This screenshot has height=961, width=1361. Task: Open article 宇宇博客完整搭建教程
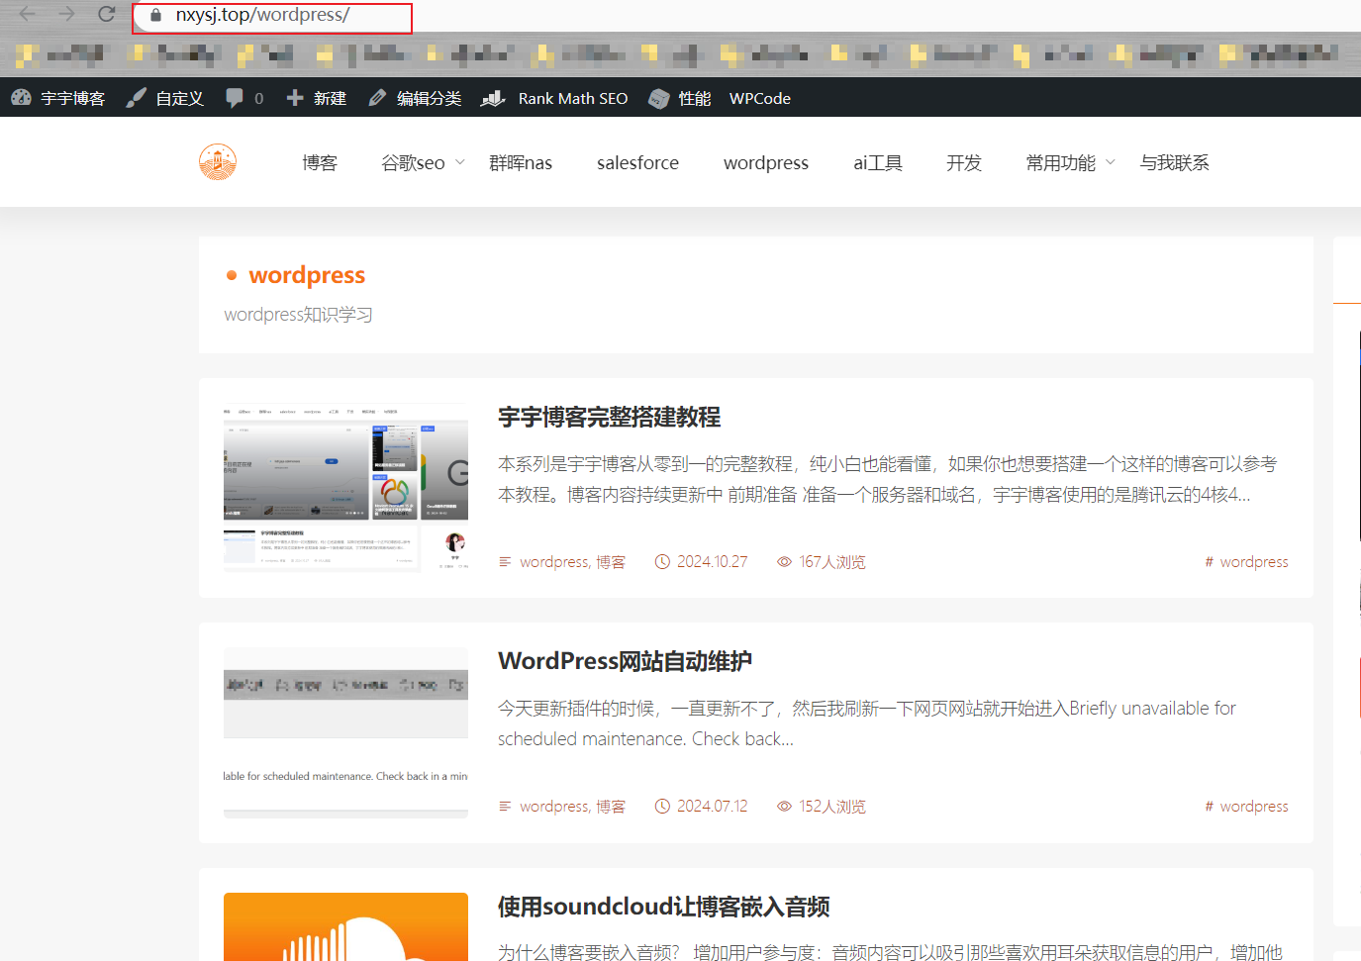point(609,417)
